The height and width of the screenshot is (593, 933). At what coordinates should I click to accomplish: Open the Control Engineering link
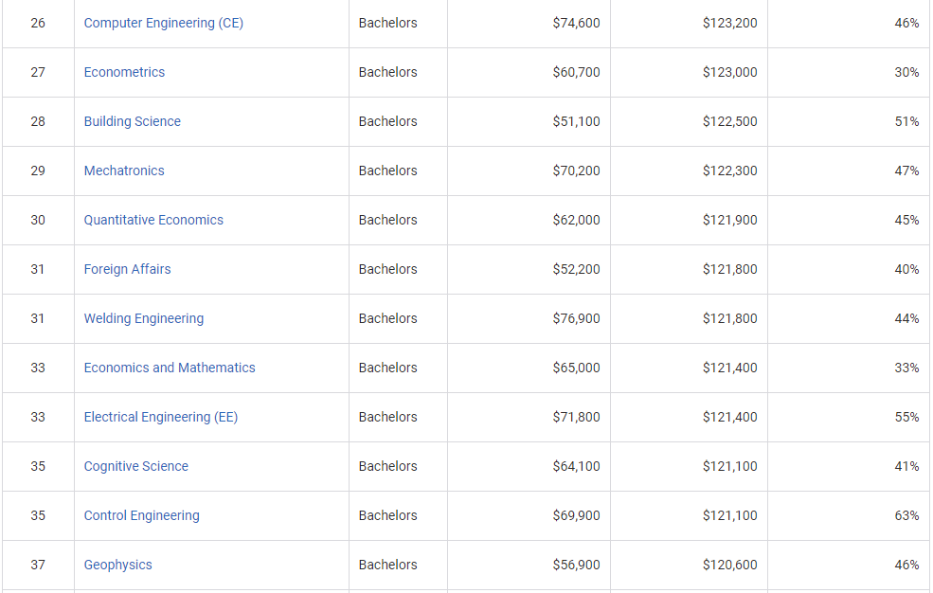coord(141,515)
